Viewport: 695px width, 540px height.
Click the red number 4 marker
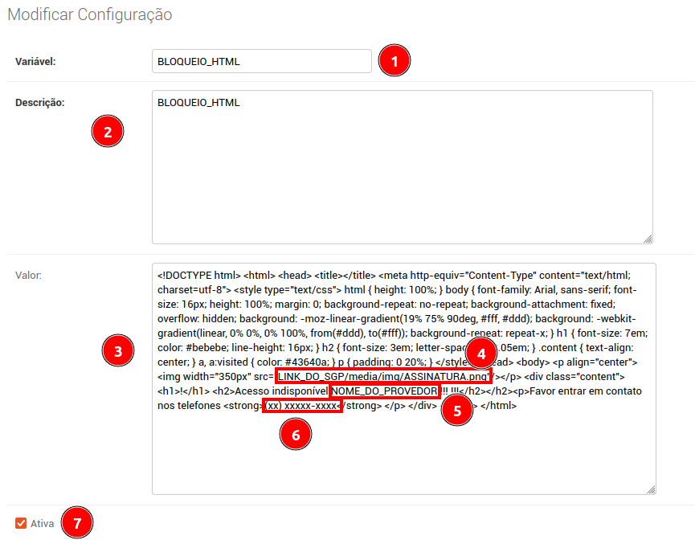[481, 353]
